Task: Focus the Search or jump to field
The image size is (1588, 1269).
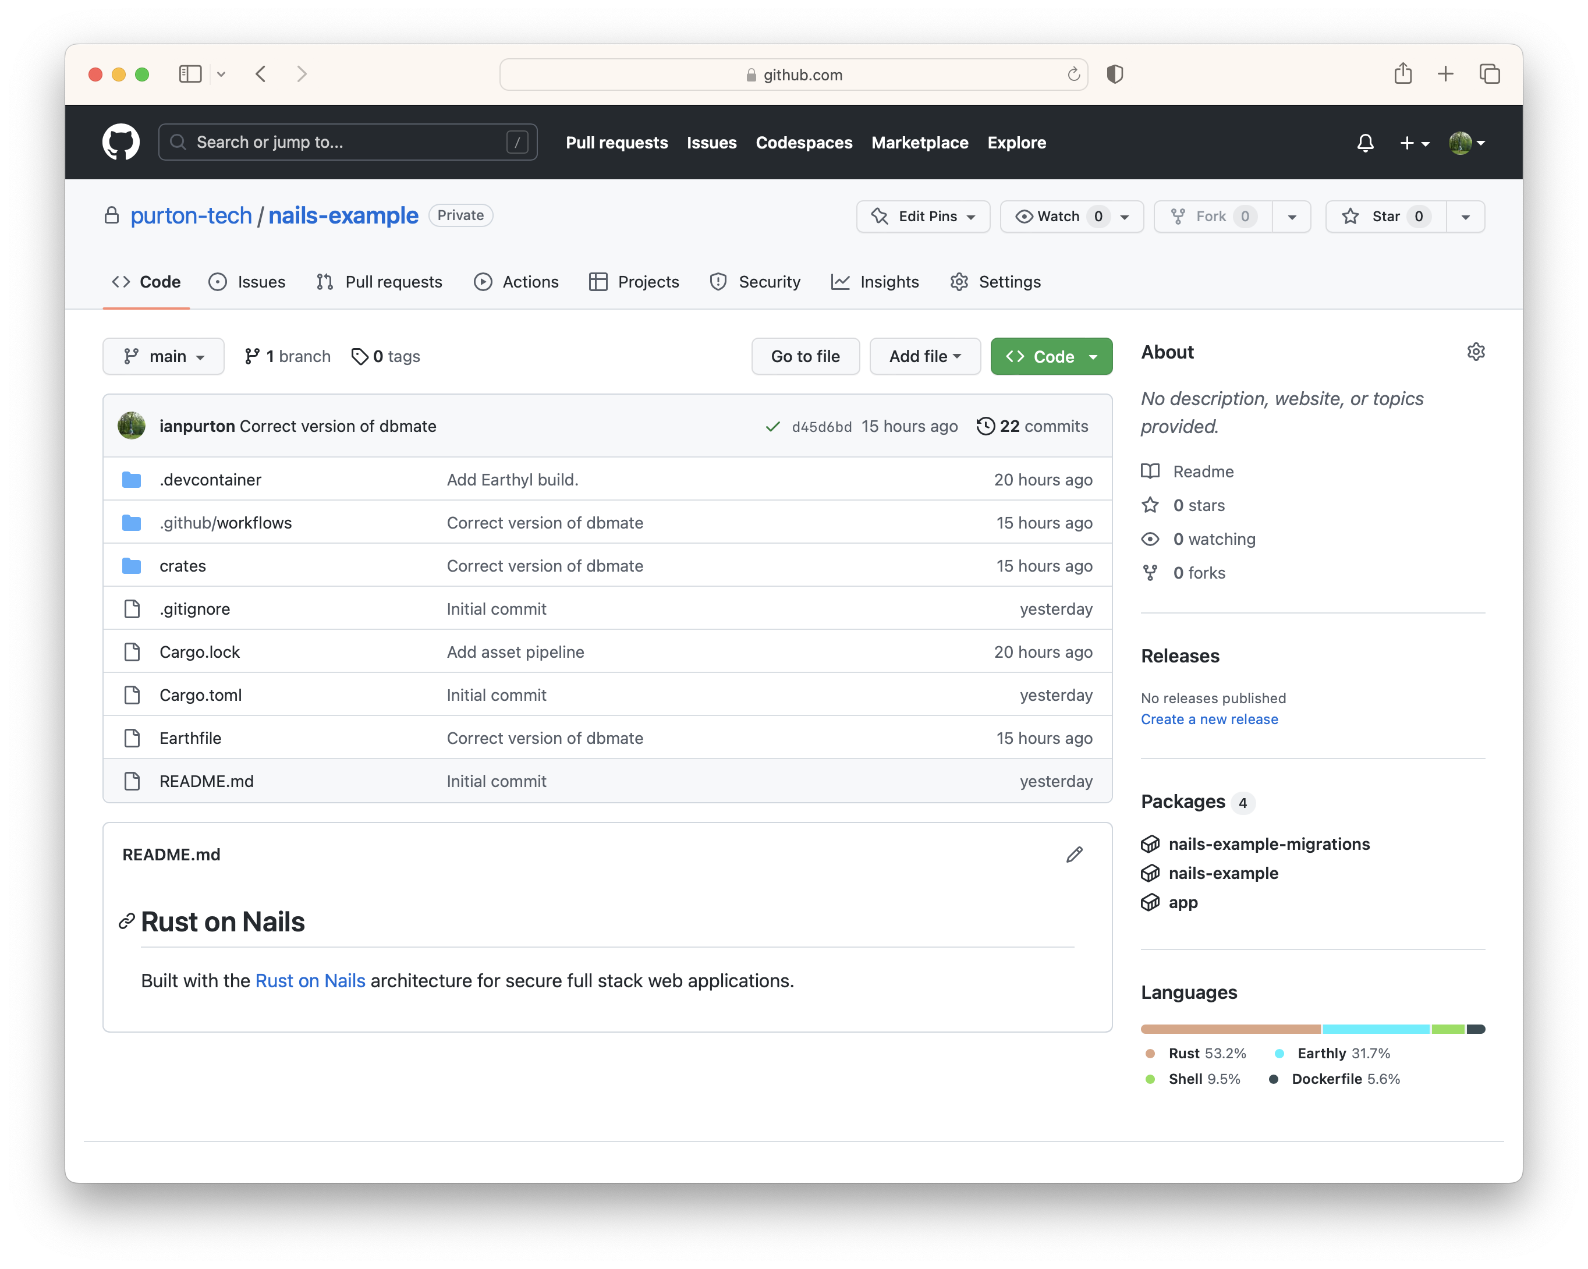Action: click(x=348, y=142)
